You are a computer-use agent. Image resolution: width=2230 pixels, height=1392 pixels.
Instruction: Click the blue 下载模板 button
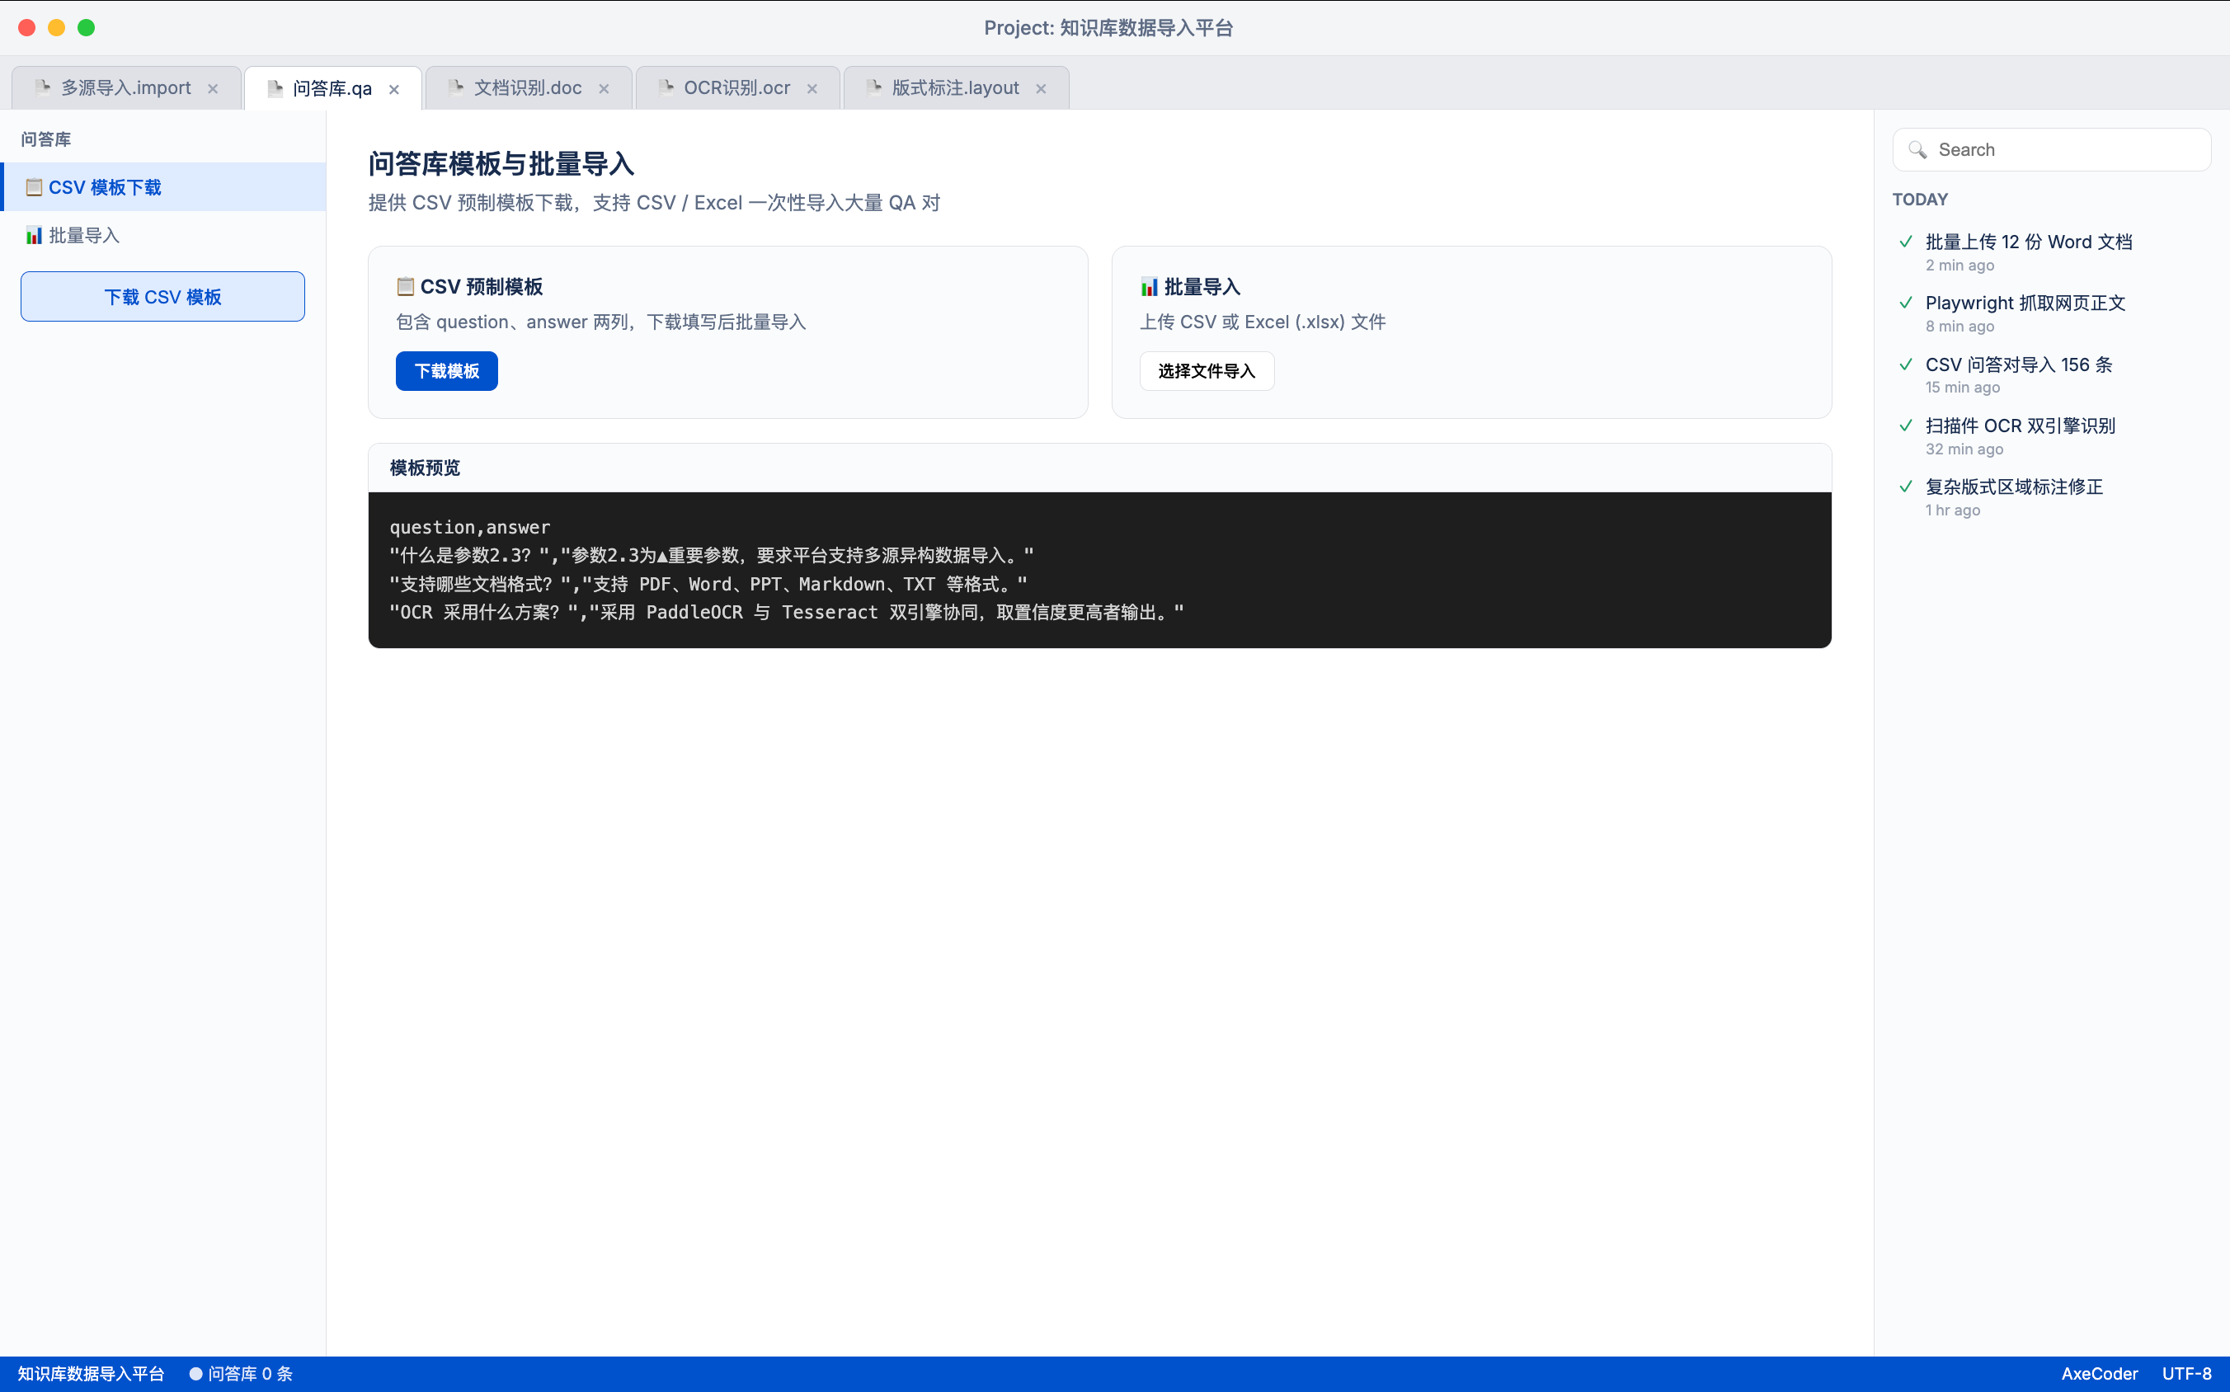[x=446, y=371]
